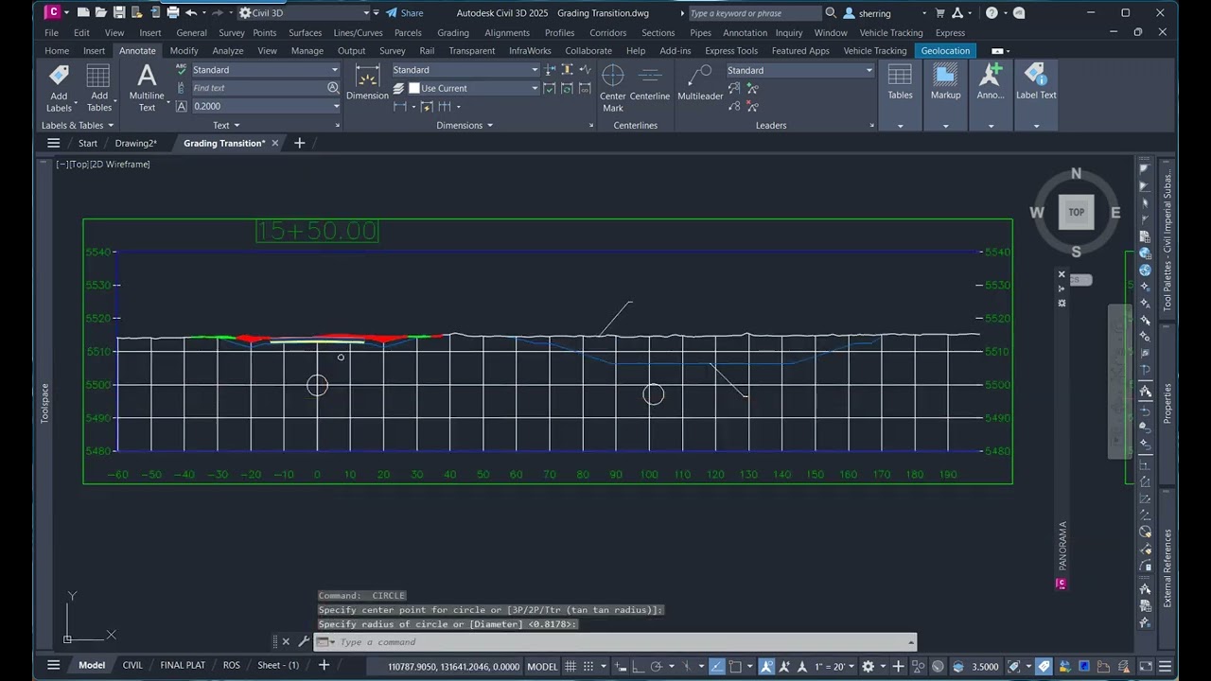Viewport: 1211px width, 681px height.
Task: Run spell check with the ABC icon
Action: click(x=182, y=70)
